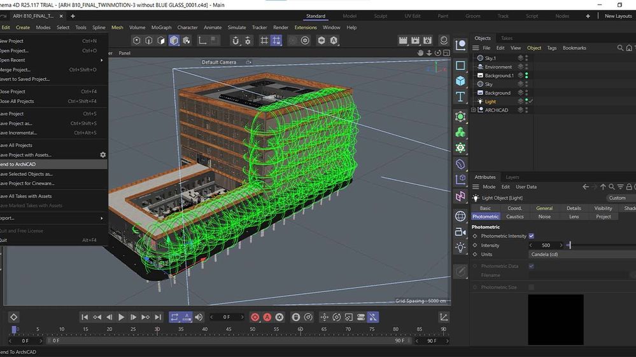The image size is (636, 357).
Task: Toggle Photometric Intensity checkbox
Action: pos(532,236)
